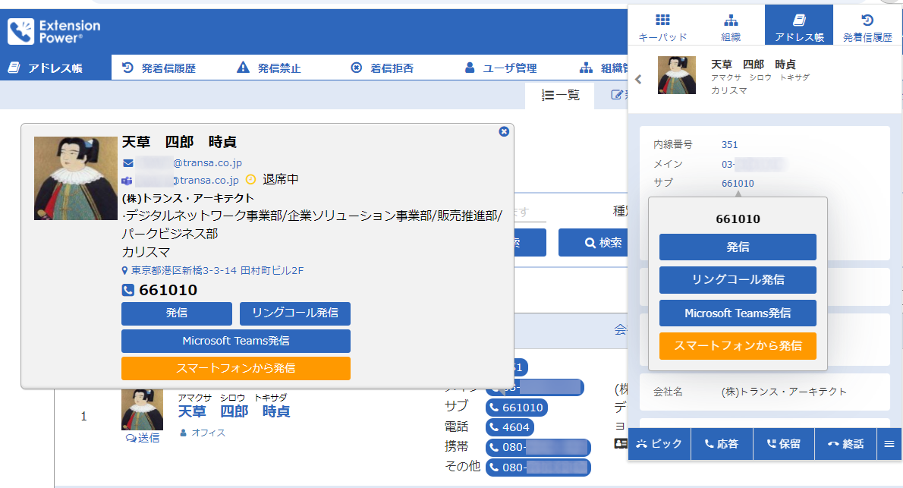Viewport: 903px width, 488px height.
Task: Call via スマートフォンから発信 orange button
Action: pyautogui.click(x=236, y=368)
